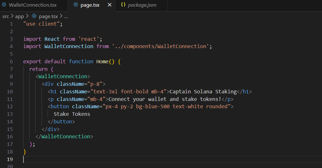The width and height of the screenshot is (322, 168).
Task: Click "Captain Solana Staking" heading text
Action: tap(203, 92)
